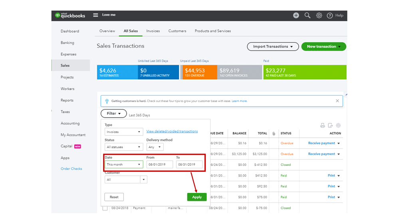Go to Dashboard in the sidebar

click(70, 31)
